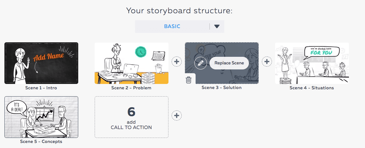Add scene between Problem and Solution scenes
The height and width of the screenshot is (148, 365).
(x=177, y=62)
